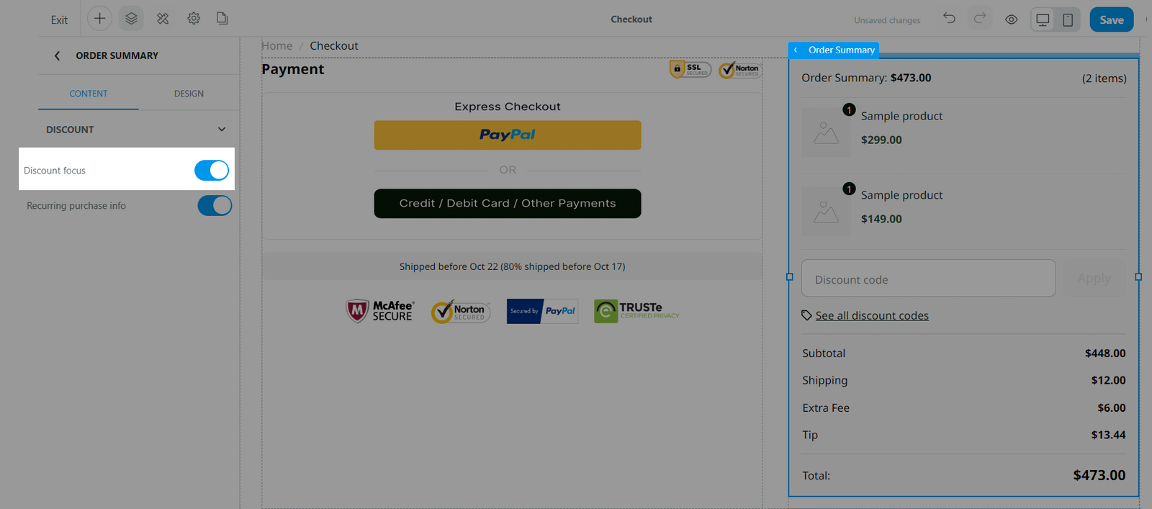
Task: Click the SSL secured badge
Action: tap(690, 69)
